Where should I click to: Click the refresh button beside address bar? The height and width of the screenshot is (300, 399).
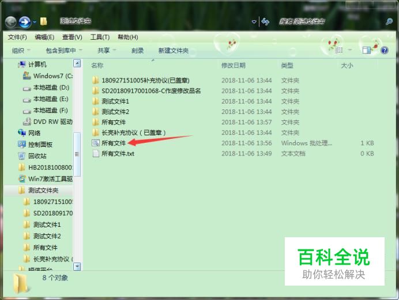pyautogui.click(x=265, y=21)
